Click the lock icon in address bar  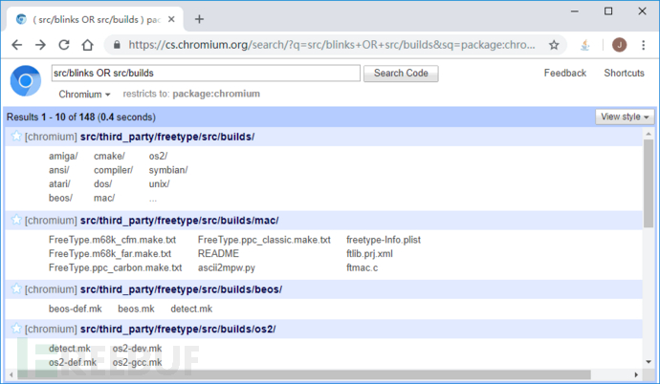(117, 45)
